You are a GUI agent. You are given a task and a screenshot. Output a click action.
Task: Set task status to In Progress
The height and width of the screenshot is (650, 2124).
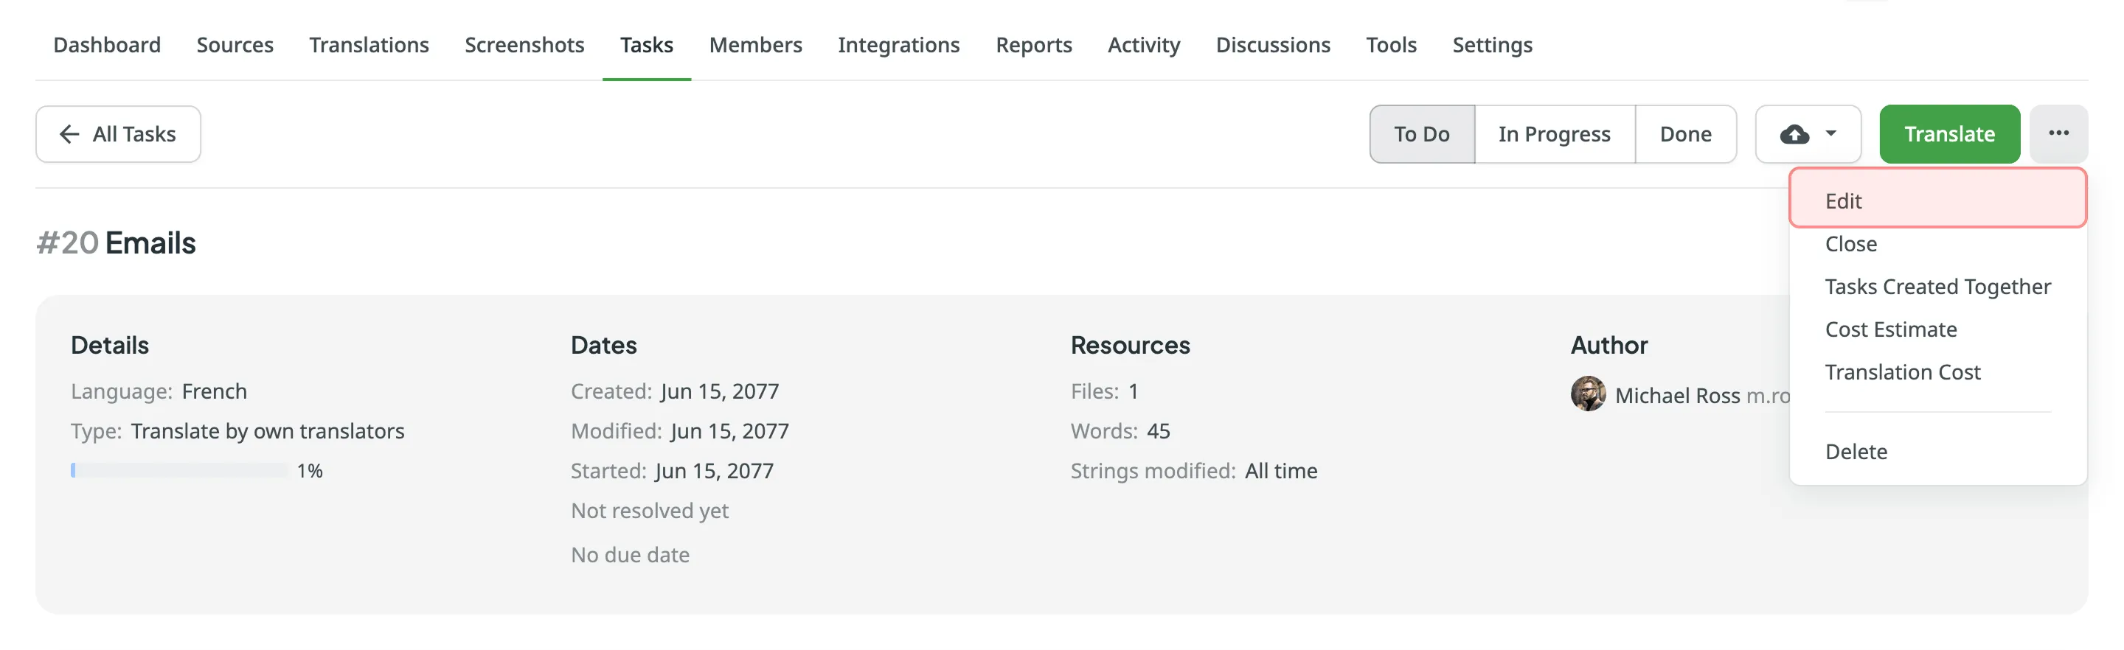[1553, 134]
